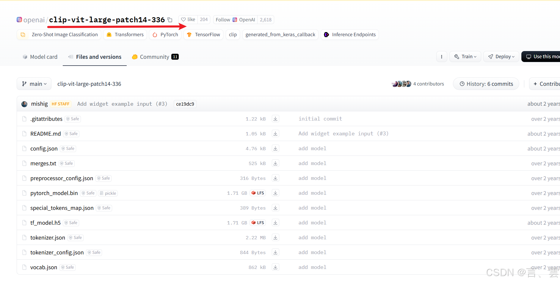The height and width of the screenshot is (282, 560).
Task: Open the tf_model.h5 file
Action: tap(46, 223)
